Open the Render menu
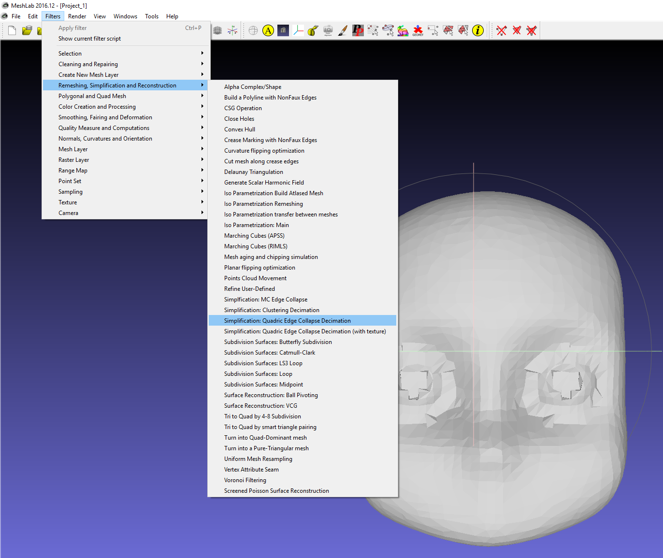 click(x=77, y=16)
